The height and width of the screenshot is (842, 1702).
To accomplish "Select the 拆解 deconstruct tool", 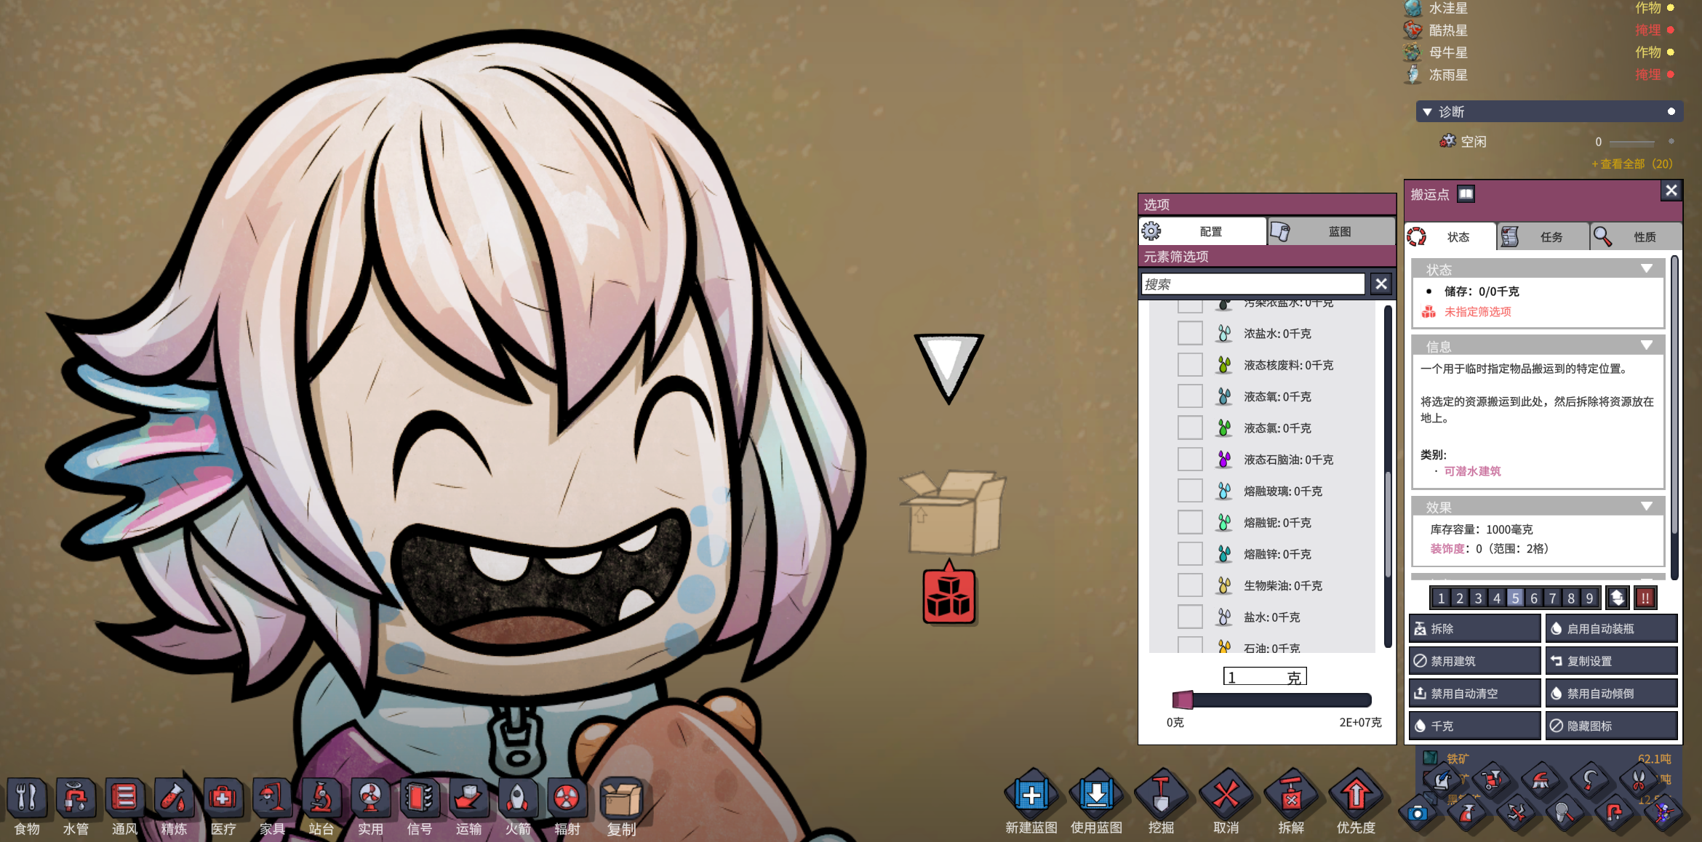I will click(1291, 802).
